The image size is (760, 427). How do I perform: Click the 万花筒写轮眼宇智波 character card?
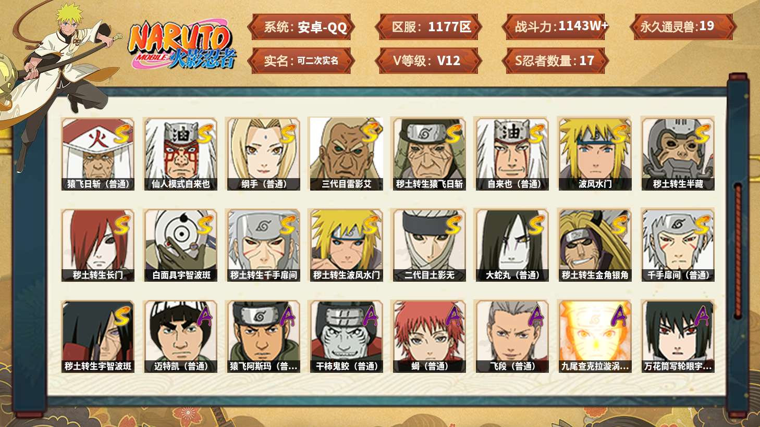678,336
